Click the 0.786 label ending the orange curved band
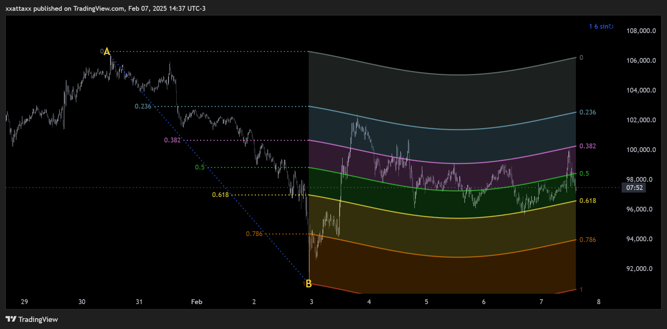Image resolution: width=667 pixels, height=329 pixels. [x=588, y=240]
